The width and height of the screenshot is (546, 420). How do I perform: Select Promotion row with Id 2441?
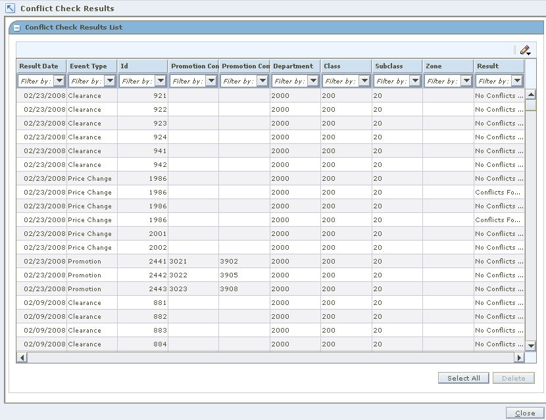270,262
